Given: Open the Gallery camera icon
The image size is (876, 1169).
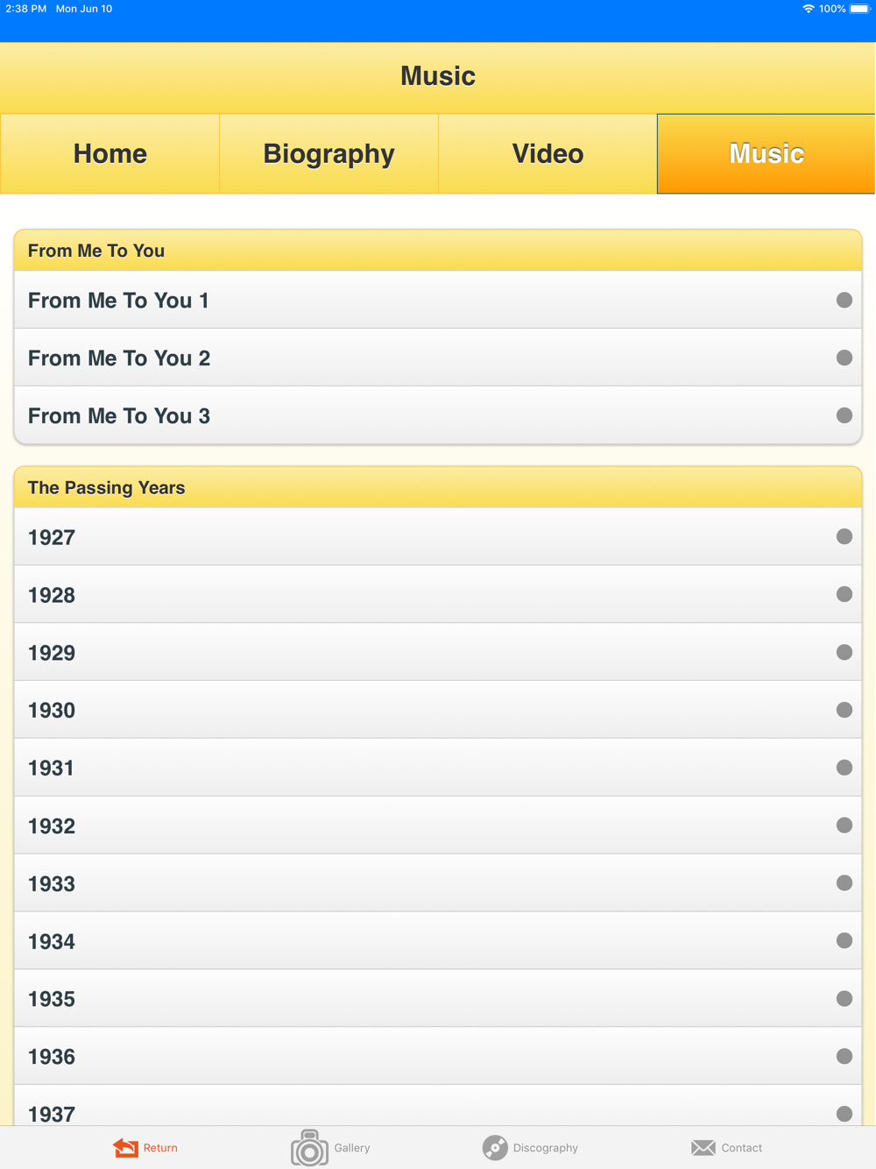Looking at the screenshot, I should click(309, 1148).
